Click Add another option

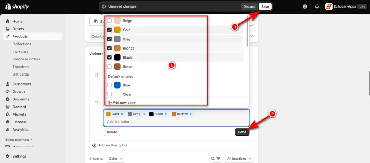coord(111,145)
